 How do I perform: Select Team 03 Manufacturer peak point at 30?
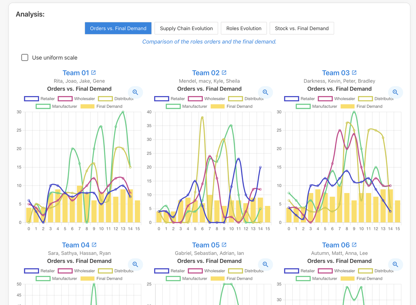coord(354,112)
